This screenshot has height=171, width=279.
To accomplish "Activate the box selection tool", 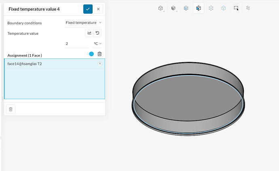I will pos(236,8).
